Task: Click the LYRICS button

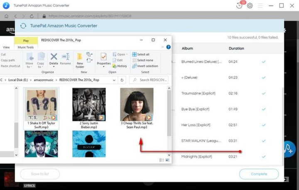Action: coord(29,185)
